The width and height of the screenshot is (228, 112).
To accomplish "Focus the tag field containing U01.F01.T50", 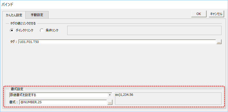I will click(x=117, y=42).
